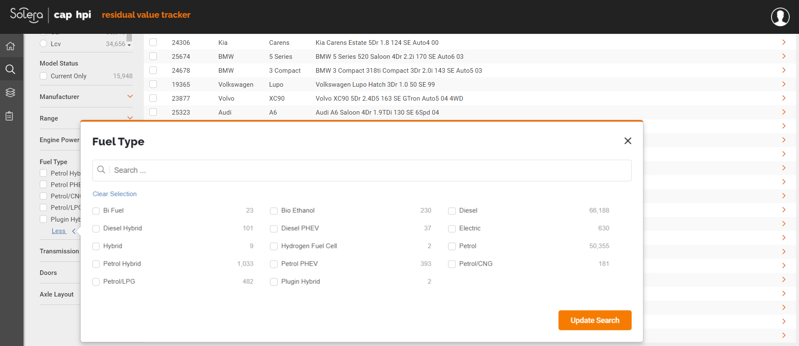Expand the Axle Layout filter

click(57, 294)
